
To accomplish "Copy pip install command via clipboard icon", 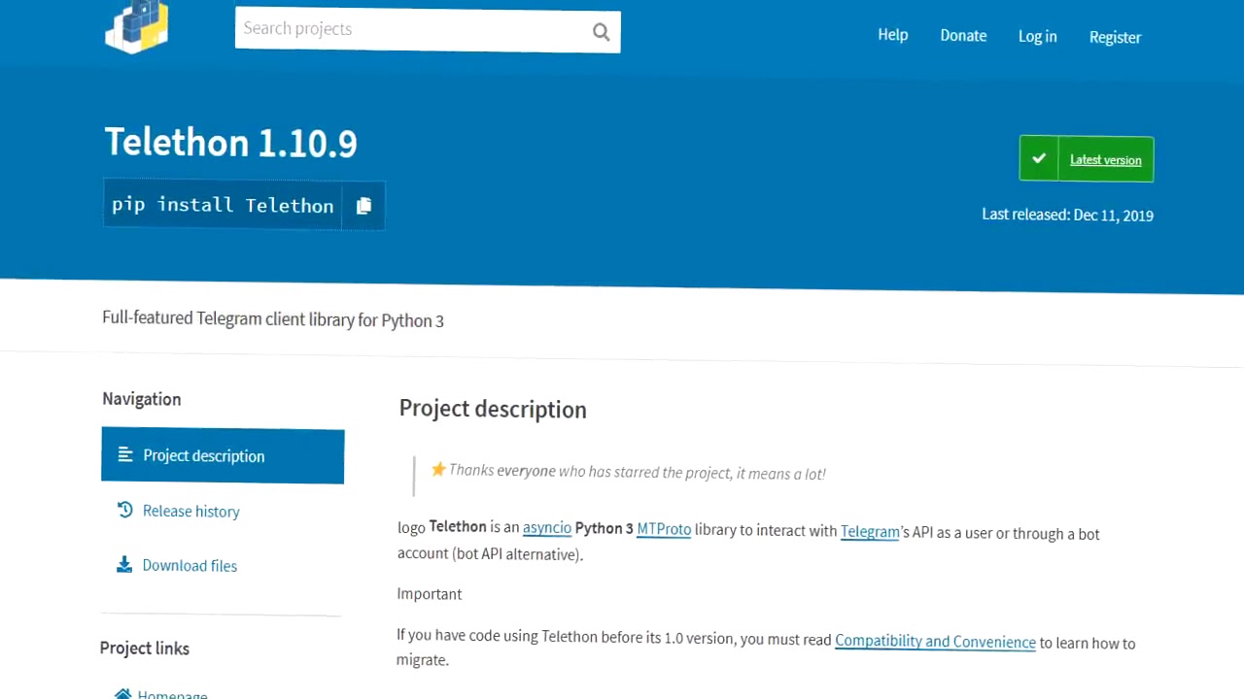I will point(363,206).
